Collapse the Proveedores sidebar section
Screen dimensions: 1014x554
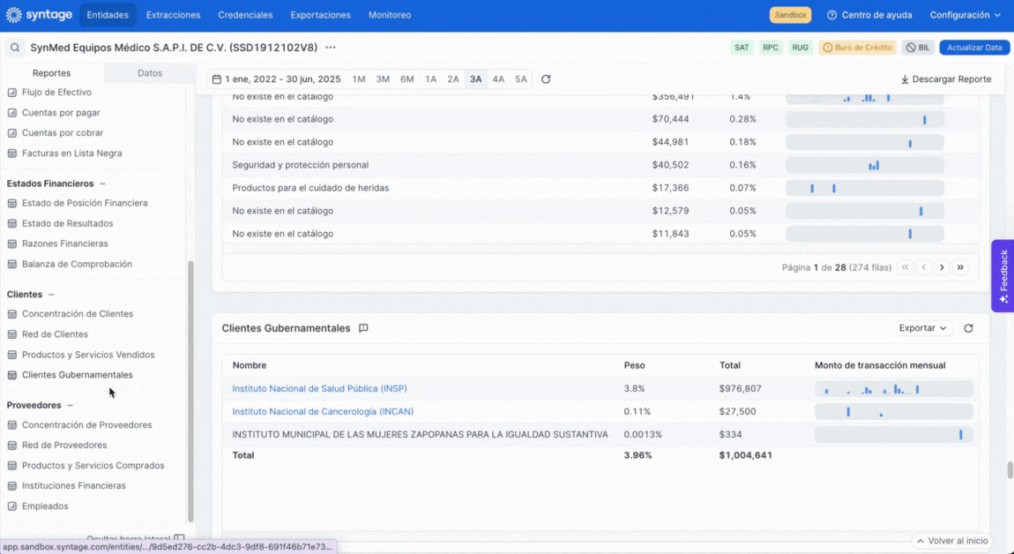[70, 405]
